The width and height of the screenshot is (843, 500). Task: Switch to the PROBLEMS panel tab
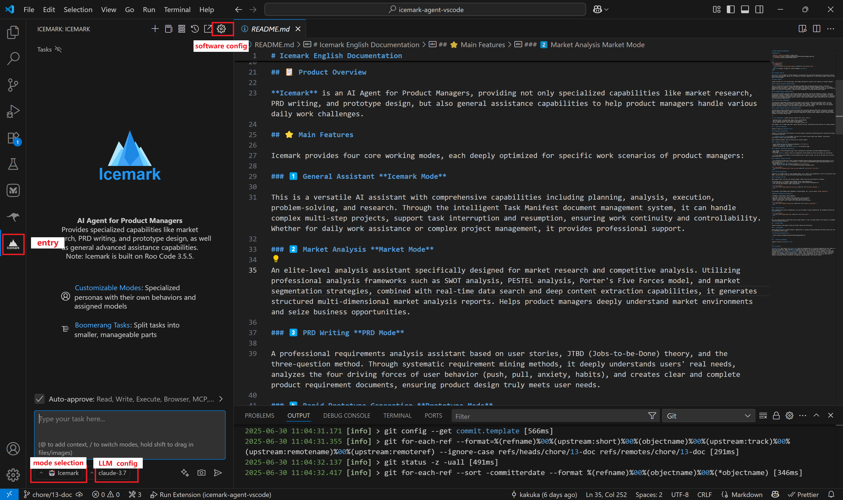coord(259,416)
